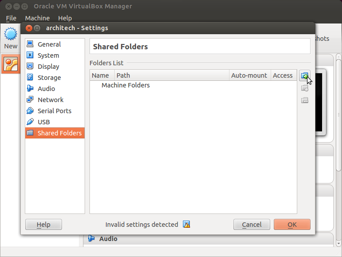Click the Invalid settings detected text

point(142,225)
